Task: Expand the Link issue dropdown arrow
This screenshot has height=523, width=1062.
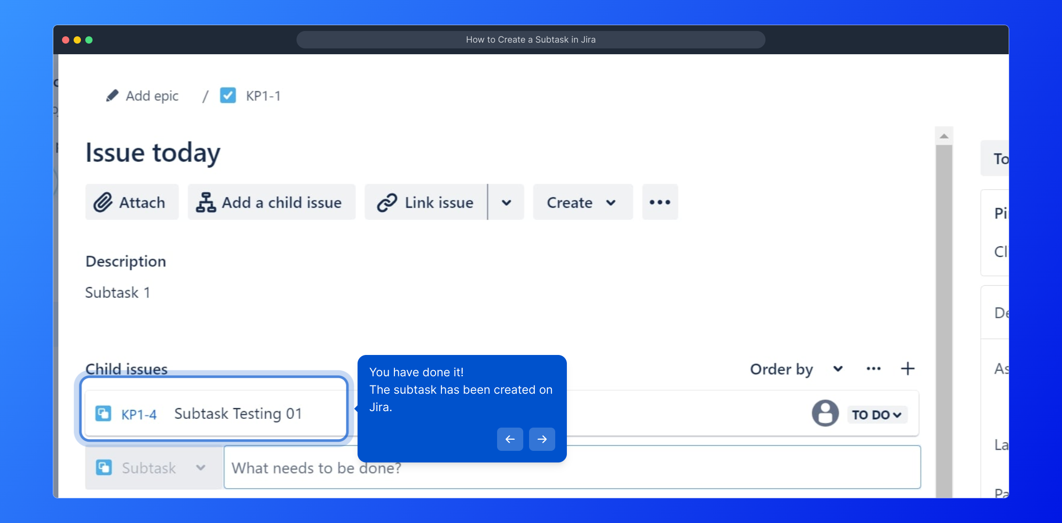Action: pyautogui.click(x=506, y=202)
